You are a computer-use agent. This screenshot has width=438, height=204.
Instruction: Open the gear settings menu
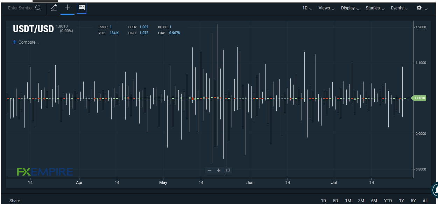click(x=419, y=8)
